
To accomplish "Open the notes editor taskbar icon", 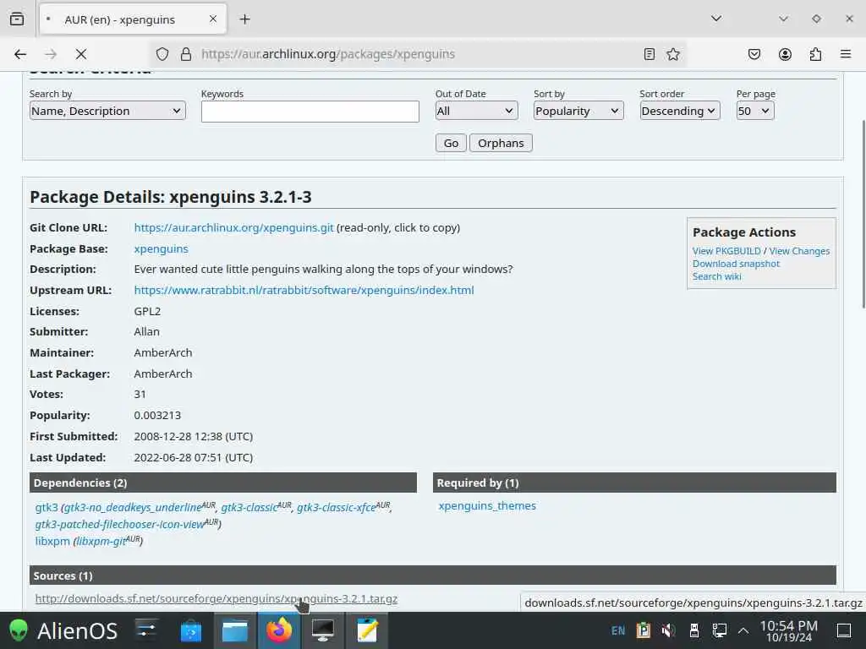I will tap(367, 630).
